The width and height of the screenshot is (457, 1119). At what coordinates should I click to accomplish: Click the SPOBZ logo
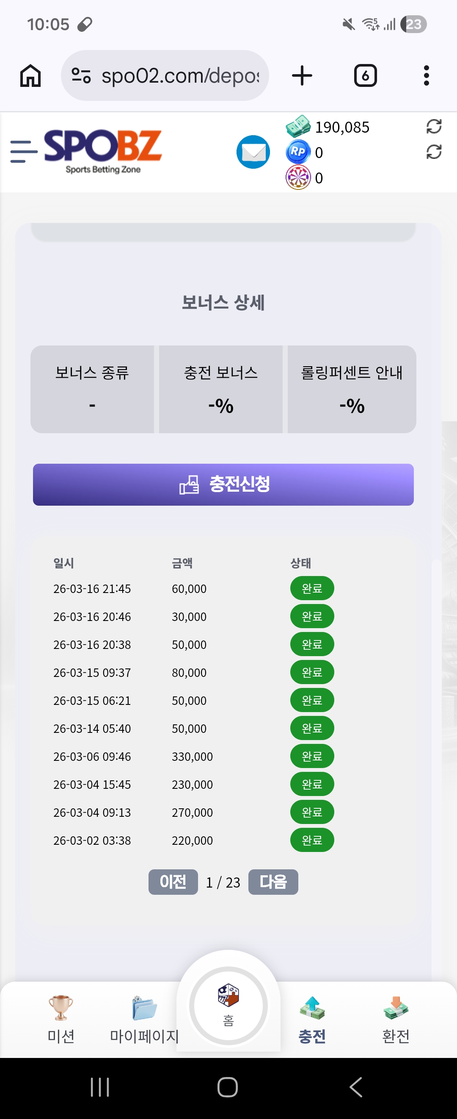point(103,150)
